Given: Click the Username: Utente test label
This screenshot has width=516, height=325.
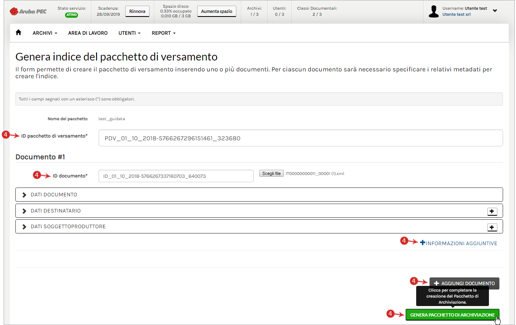Looking at the screenshot, I should 465,8.
